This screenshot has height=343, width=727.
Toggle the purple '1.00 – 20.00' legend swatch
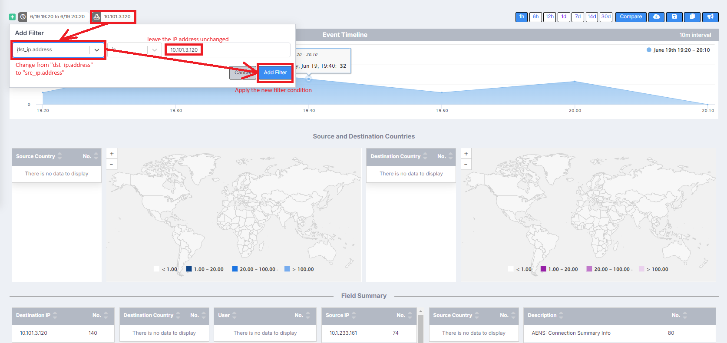click(x=543, y=269)
